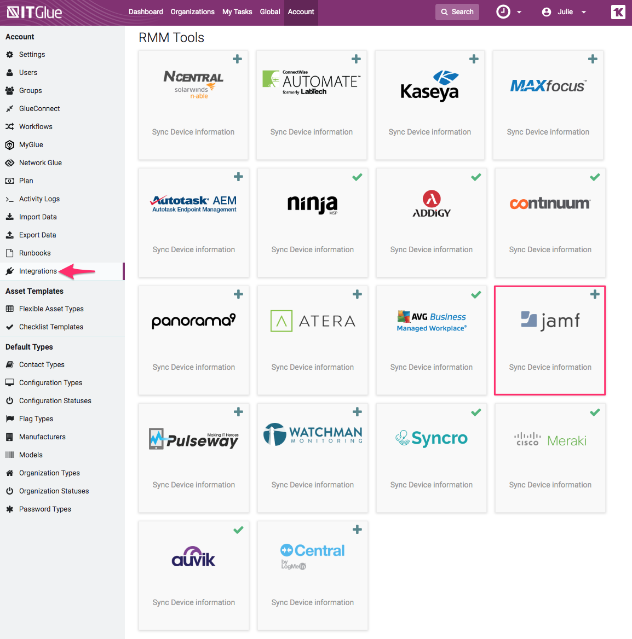Click the Settings gear icon in sidebar
The height and width of the screenshot is (639, 632).
tap(10, 55)
